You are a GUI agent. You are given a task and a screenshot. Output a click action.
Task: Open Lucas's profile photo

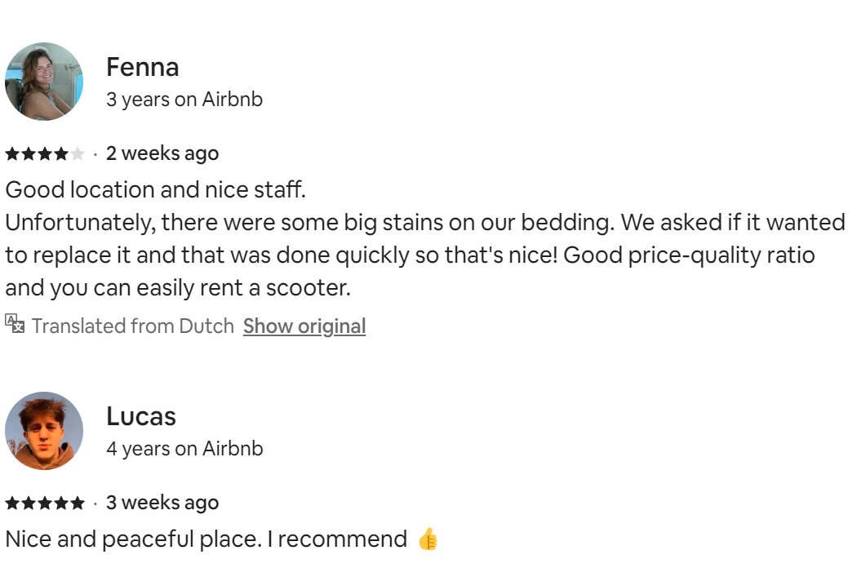pos(44,431)
